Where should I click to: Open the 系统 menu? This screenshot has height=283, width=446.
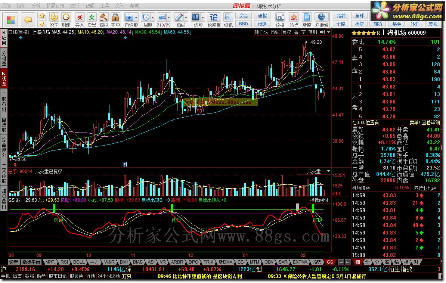pos(6,6)
